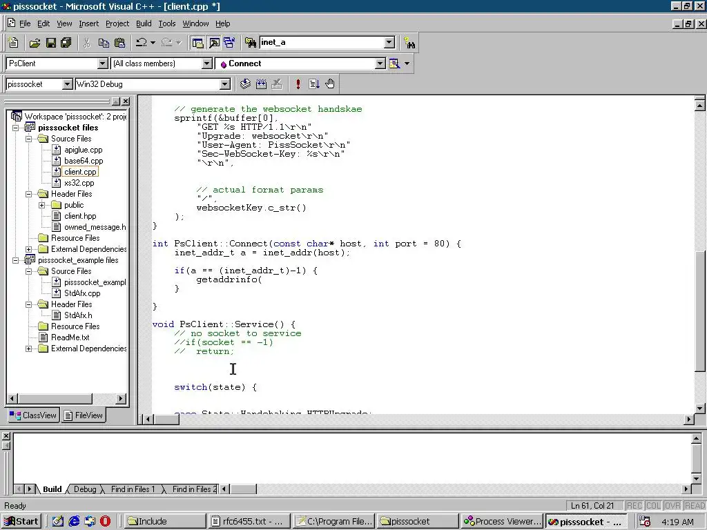The image size is (707, 530).
Task: Select client.hpp in the file tree
Action: tap(80, 216)
